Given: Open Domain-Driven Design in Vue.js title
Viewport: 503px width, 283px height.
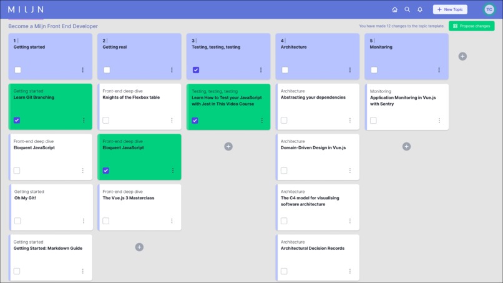Looking at the screenshot, I should pyautogui.click(x=313, y=148).
